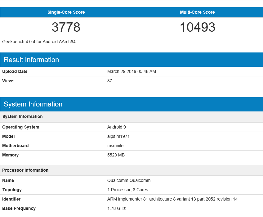The height and width of the screenshot is (217, 263).
Task: Click the blue System Information section heading
Action: pos(33,104)
